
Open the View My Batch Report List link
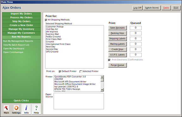(x=16, y=45)
